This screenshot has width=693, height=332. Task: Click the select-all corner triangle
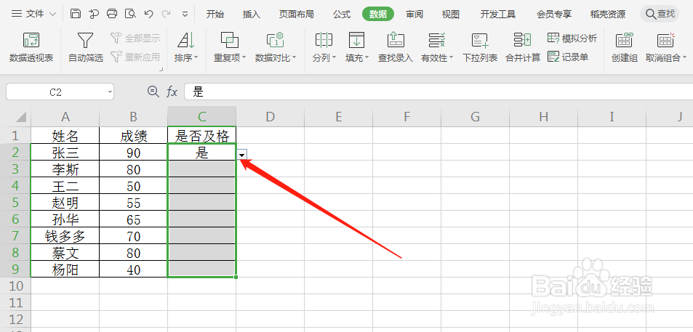[x=21, y=116]
